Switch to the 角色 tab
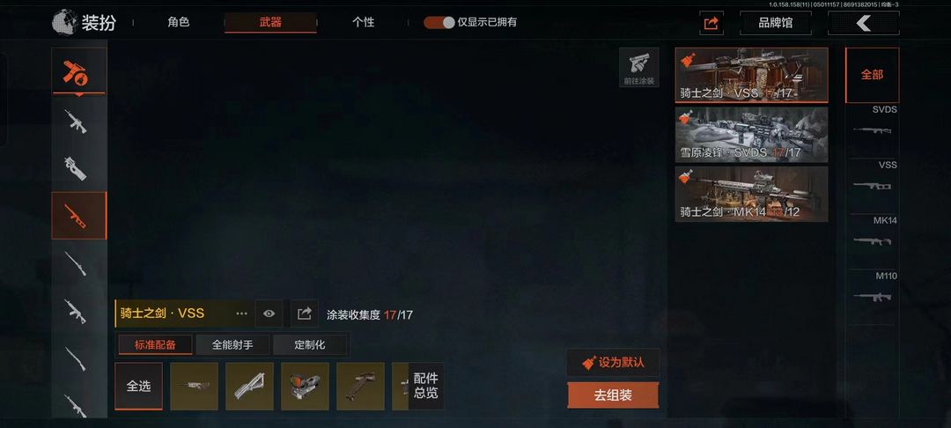 [178, 22]
